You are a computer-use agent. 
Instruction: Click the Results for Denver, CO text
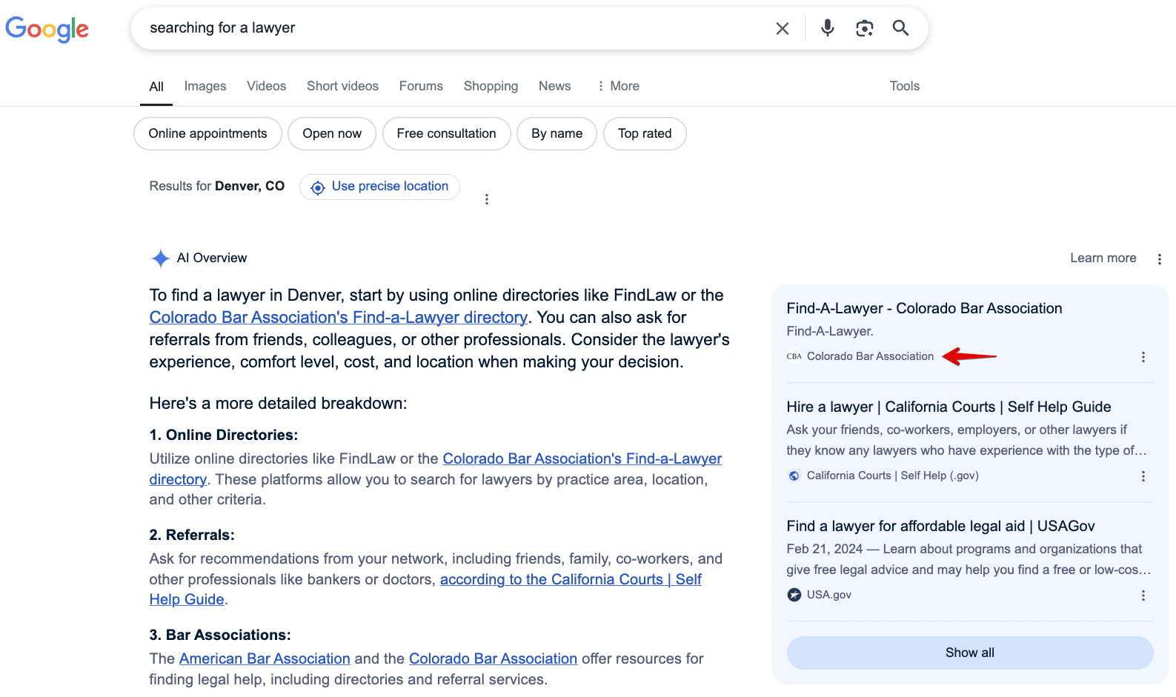(217, 186)
